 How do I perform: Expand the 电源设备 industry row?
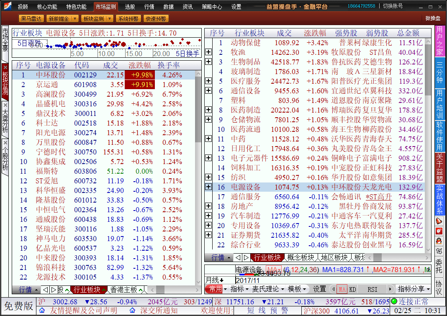(x=208, y=187)
